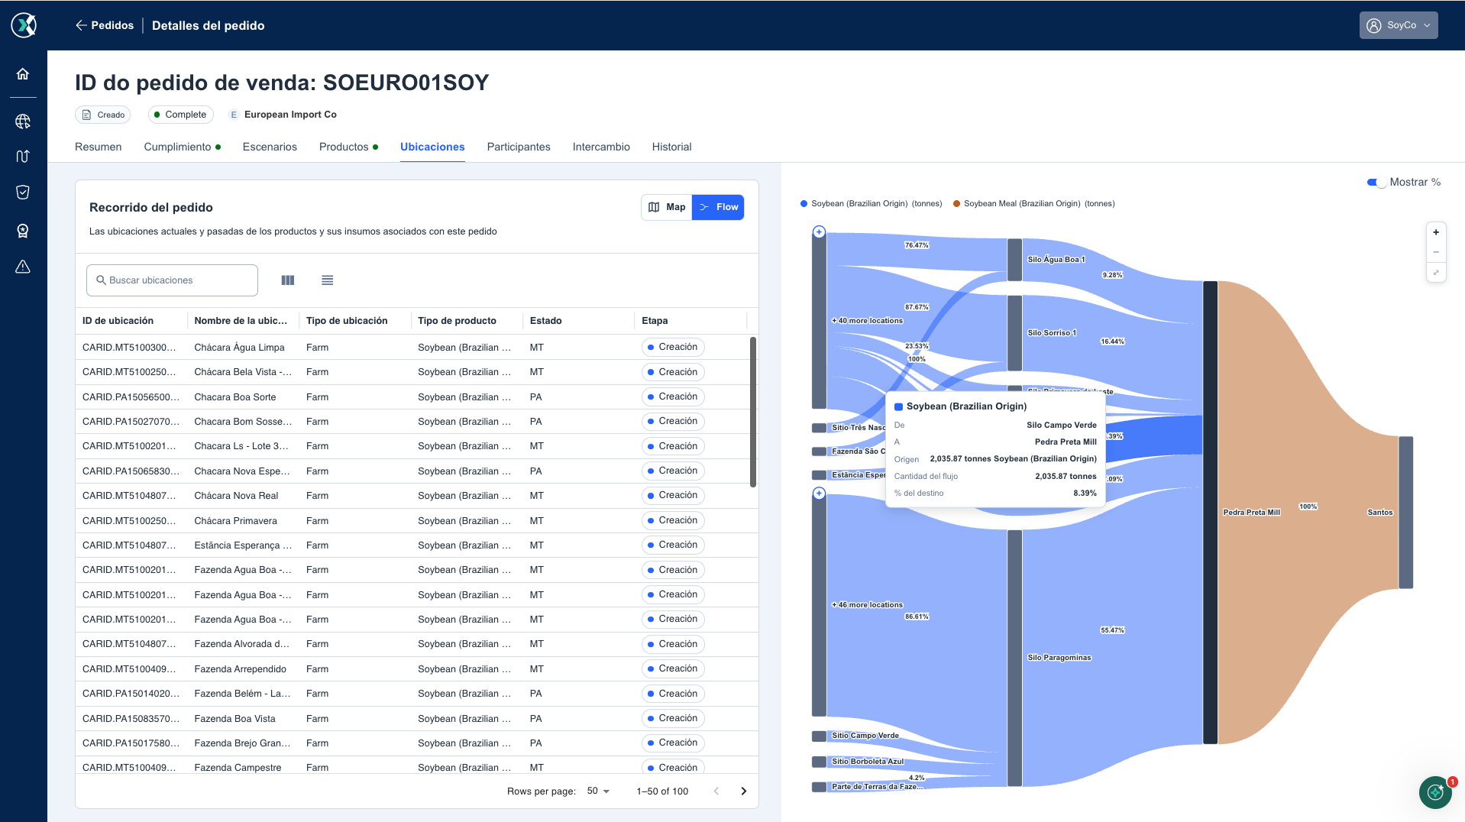This screenshot has height=822, width=1465.
Task: Click Creación badge in Chácara Nova Real row
Action: pos(672,496)
